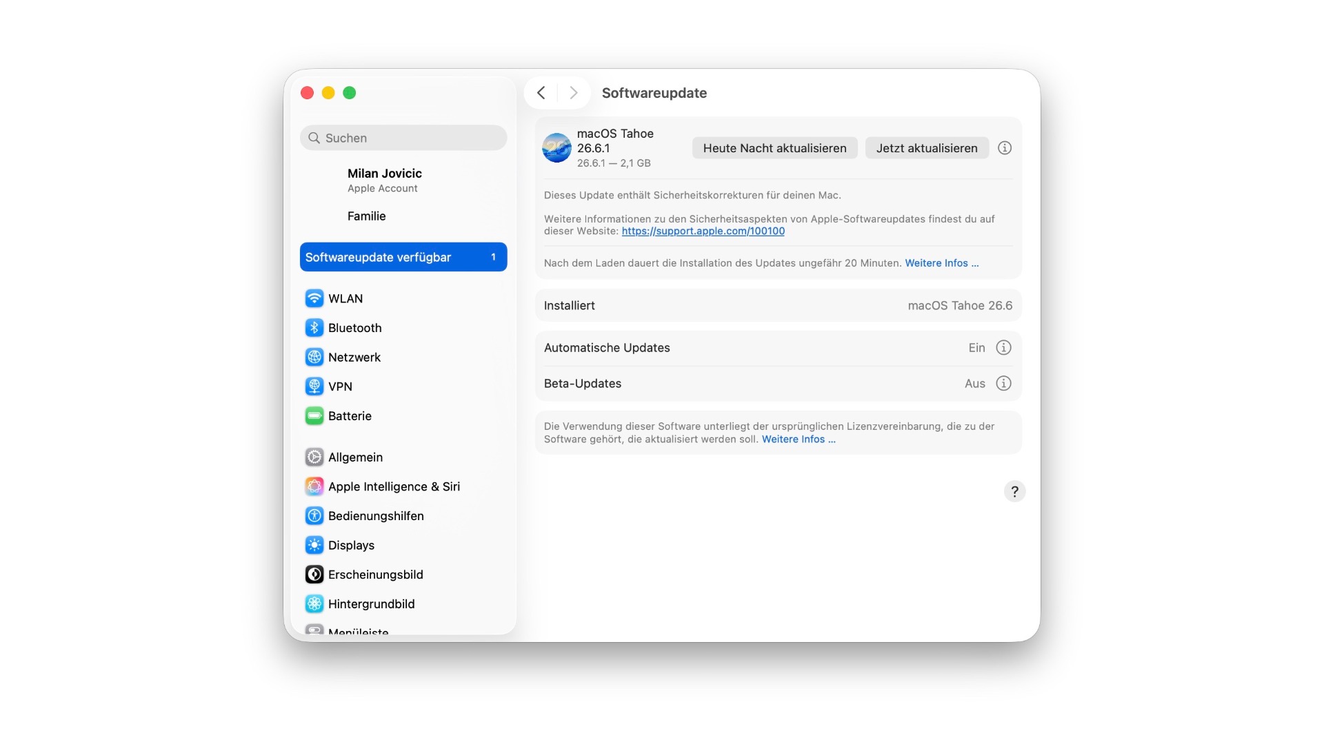Click Weitere Infos in license text

[x=799, y=440]
